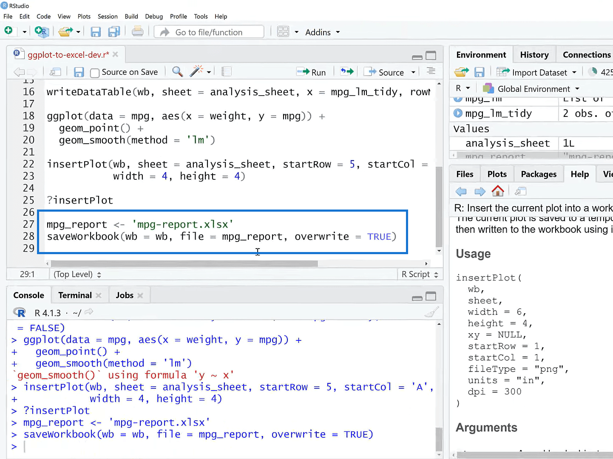Close the Terminal tab

(x=99, y=295)
